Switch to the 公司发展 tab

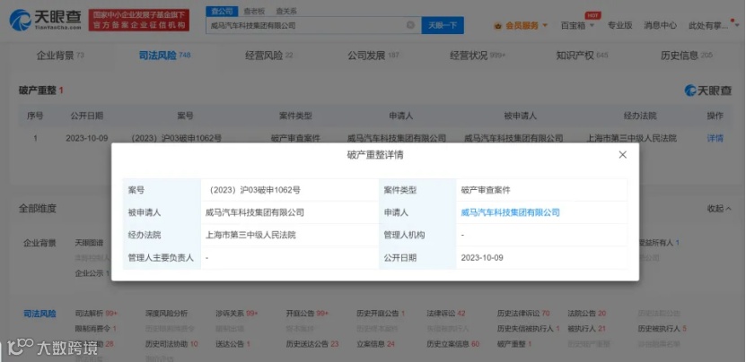tap(373, 56)
